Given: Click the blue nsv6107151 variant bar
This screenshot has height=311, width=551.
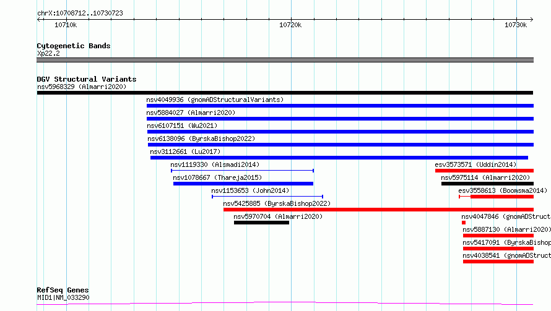Looking at the screenshot, I should point(341,132).
